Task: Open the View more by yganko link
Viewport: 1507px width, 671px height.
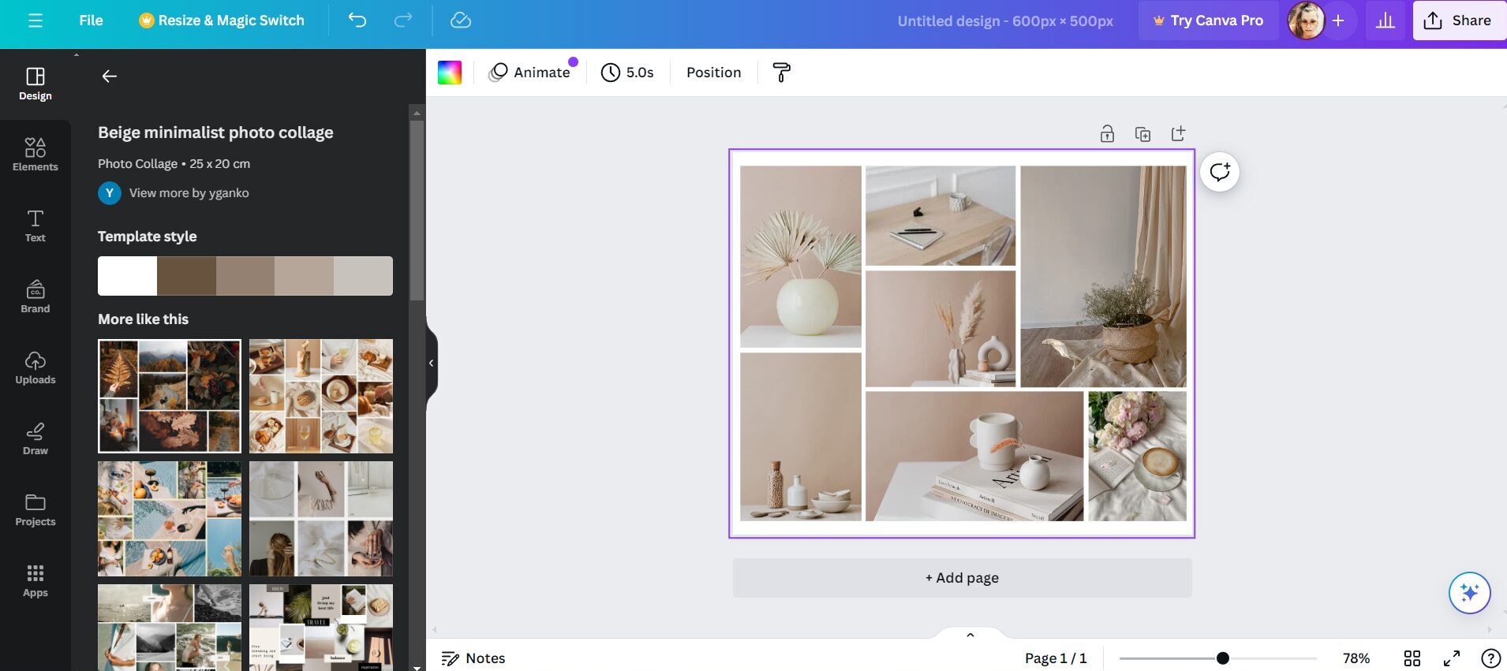Action: pos(189,193)
